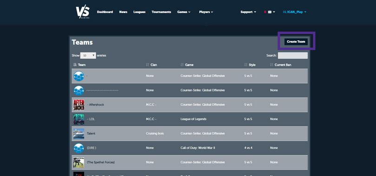The height and width of the screenshot is (176, 376).
Task: Open the LOL team avatar thumbnail
Action: coord(79,119)
